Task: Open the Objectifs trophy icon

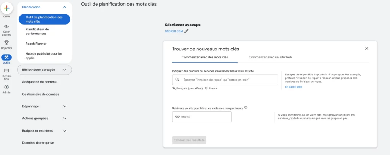Action: click(7, 42)
